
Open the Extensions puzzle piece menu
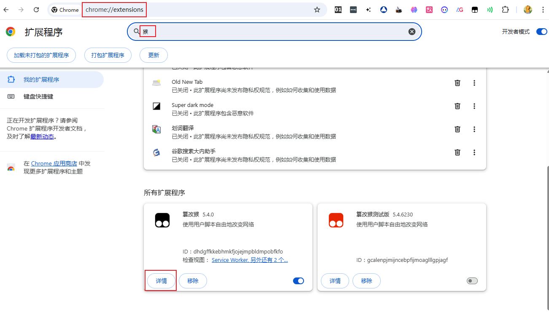506,10
